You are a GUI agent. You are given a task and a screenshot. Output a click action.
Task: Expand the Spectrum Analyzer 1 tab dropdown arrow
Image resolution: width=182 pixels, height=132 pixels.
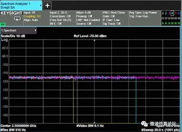click(x=41, y=5)
